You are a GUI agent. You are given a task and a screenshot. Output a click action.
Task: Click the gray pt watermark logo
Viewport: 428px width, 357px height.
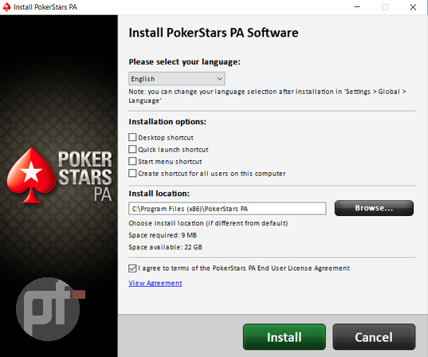point(48,309)
